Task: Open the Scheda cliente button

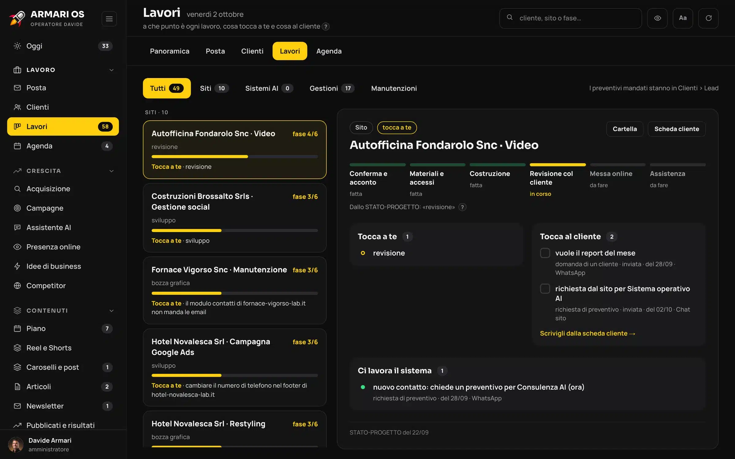Action: 677,129
